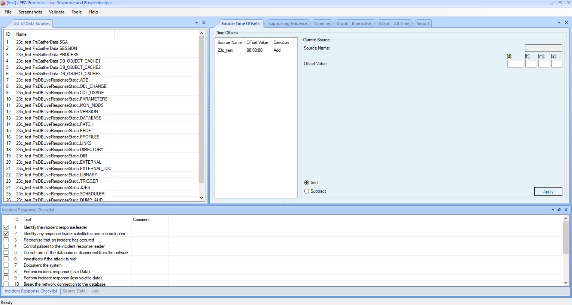The height and width of the screenshot is (305, 572).
Task: Open the Graph - All Time tab
Action: 394,24
